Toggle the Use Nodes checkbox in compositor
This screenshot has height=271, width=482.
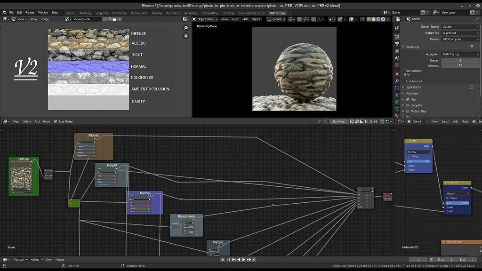coord(56,121)
